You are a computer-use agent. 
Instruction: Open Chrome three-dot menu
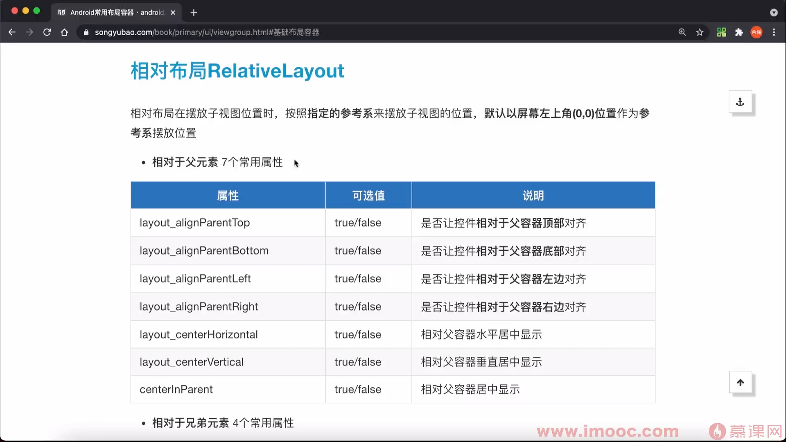click(x=774, y=32)
